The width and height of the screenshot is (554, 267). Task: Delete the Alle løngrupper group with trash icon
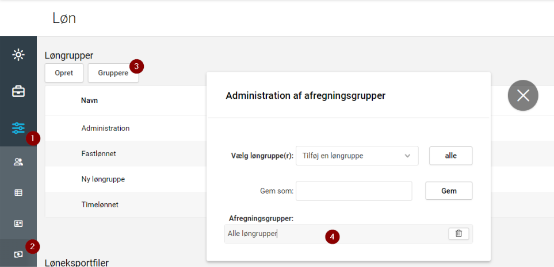(x=459, y=234)
